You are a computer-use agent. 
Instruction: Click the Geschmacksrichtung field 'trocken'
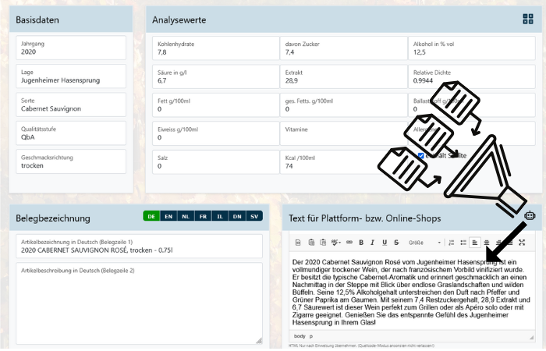coord(71,161)
